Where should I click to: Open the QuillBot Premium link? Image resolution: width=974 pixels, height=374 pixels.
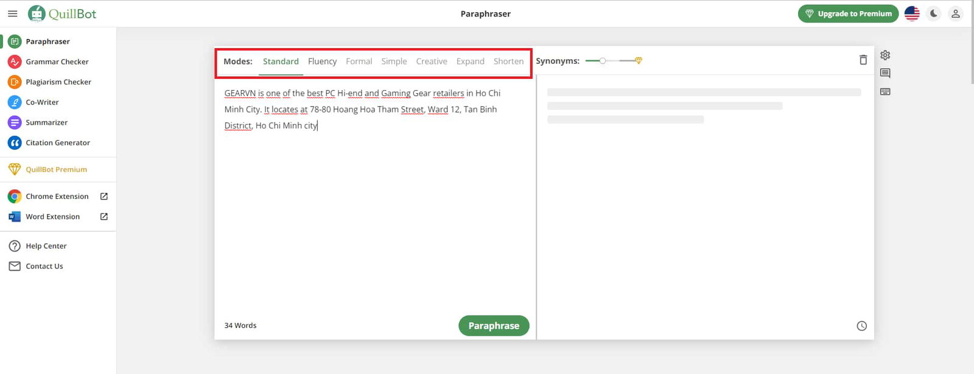pyautogui.click(x=56, y=170)
